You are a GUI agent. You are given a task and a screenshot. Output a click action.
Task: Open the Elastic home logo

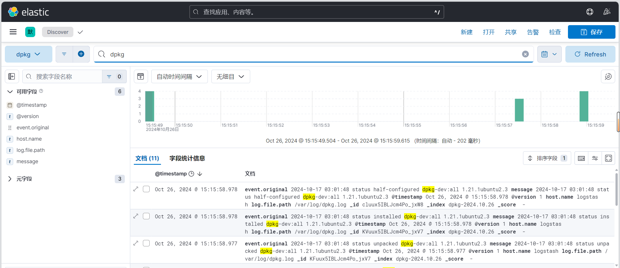point(28,12)
